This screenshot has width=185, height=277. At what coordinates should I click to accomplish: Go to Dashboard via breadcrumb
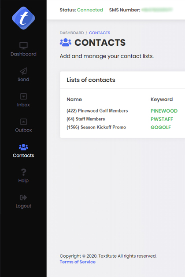pos(72,33)
